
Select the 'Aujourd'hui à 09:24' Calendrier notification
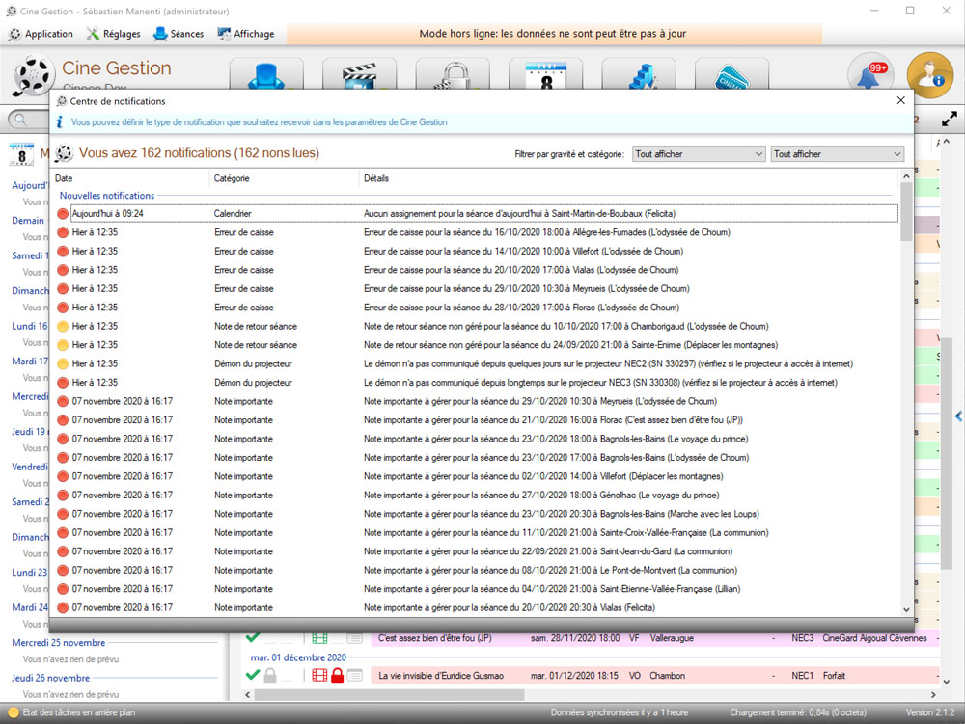click(x=477, y=214)
